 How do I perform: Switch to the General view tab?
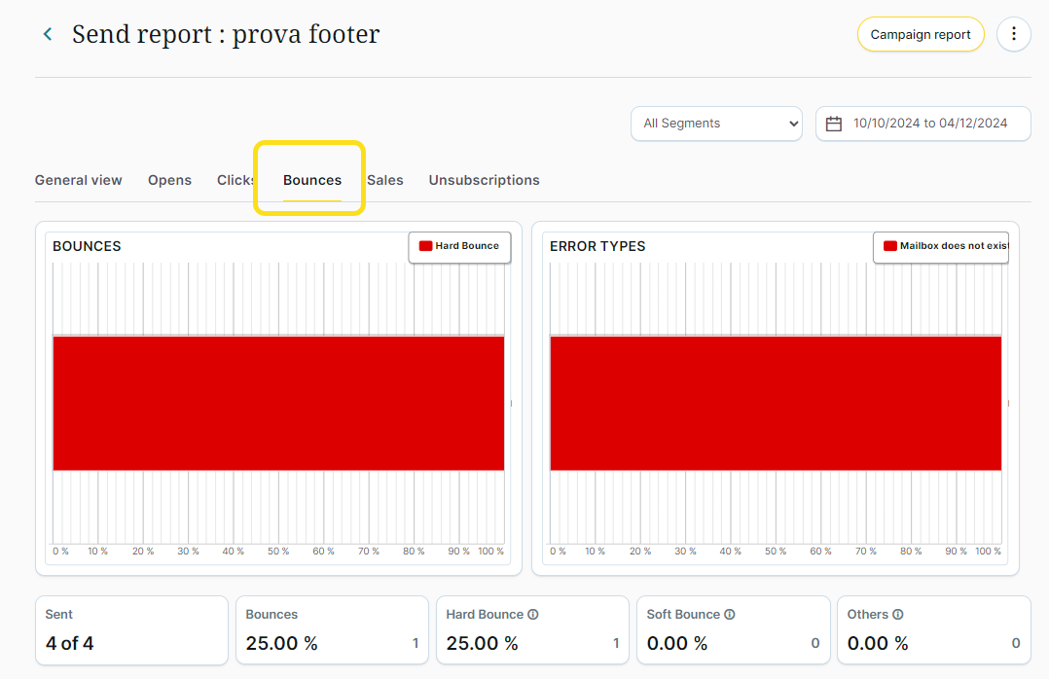tap(79, 180)
